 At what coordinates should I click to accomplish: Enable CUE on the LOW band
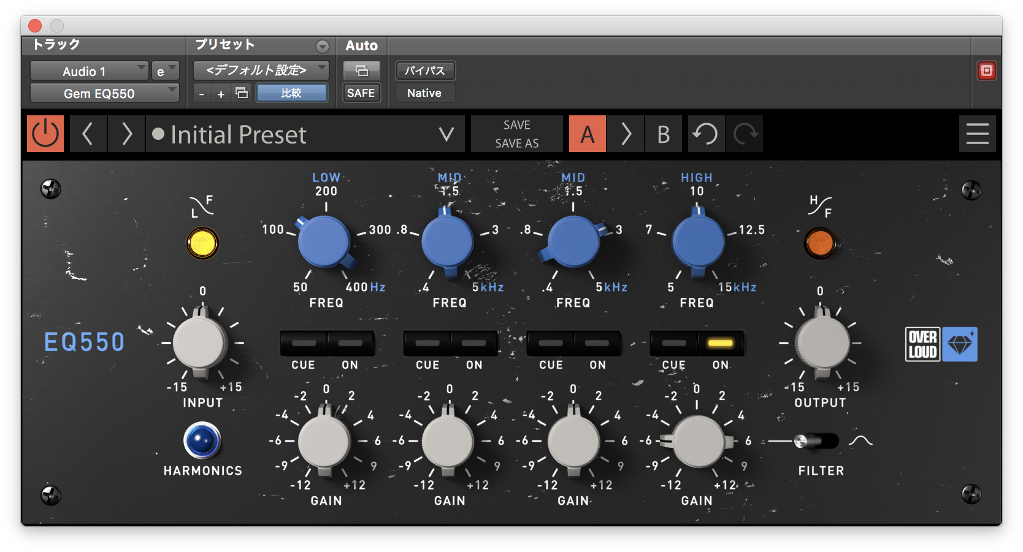(x=305, y=344)
